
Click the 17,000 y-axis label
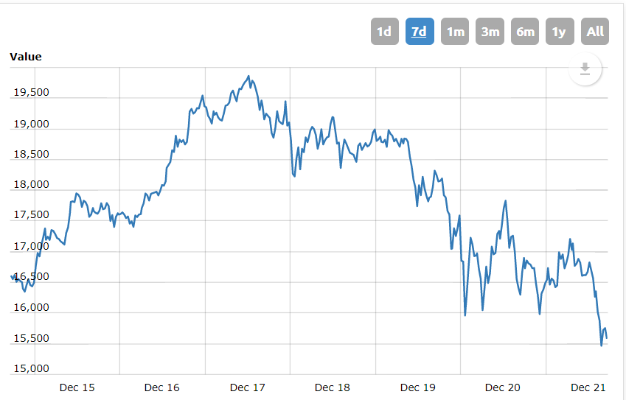coord(31,247)
